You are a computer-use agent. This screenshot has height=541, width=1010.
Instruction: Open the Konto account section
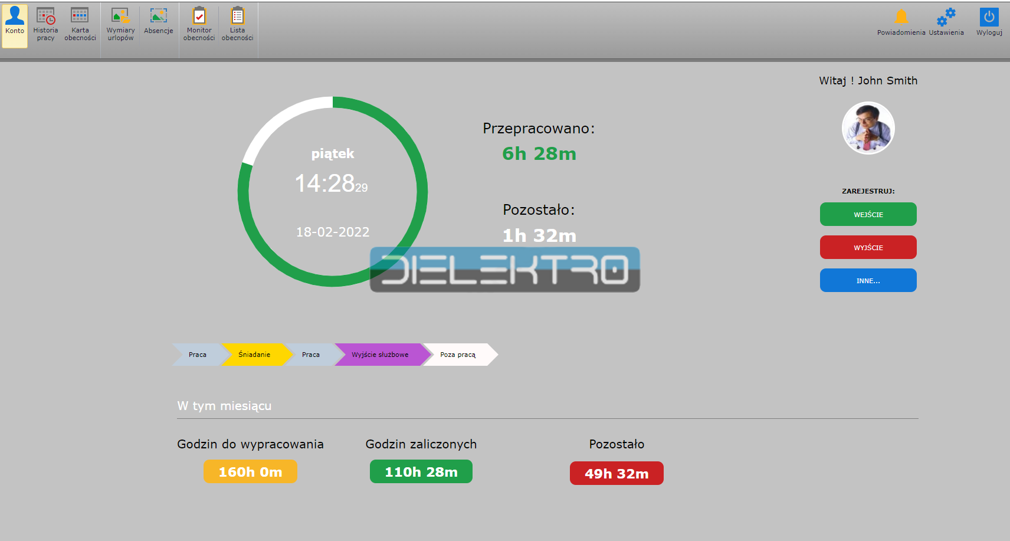(15, 26)
